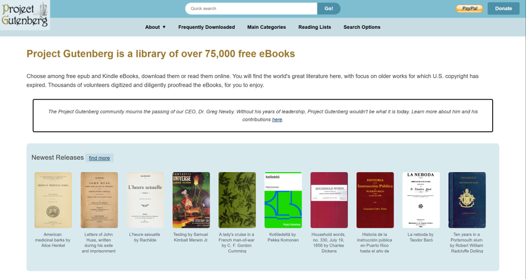Go to Main Categories
This screenshot has width=526, height=279.
266,27
